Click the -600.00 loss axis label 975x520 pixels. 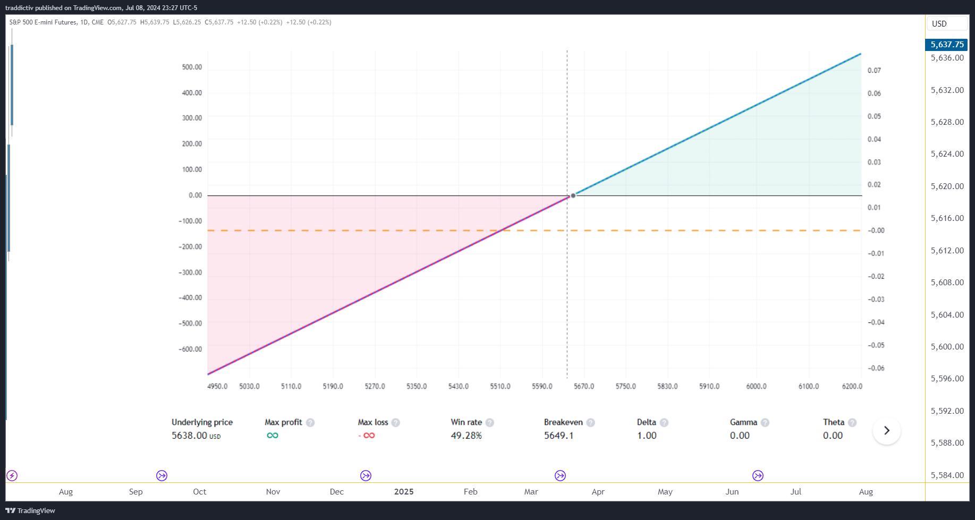pyautogui.click(x=190, y=349)
